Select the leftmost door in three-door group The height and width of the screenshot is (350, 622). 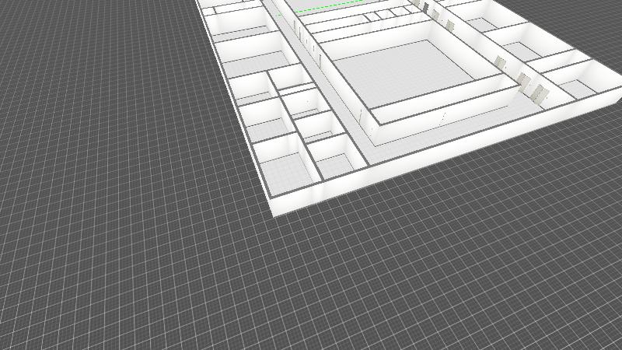point(501,64)
